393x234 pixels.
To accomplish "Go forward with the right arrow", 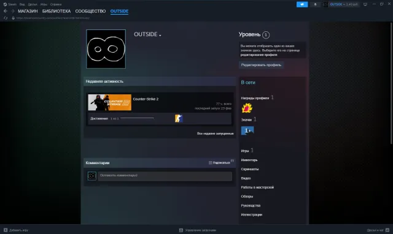I will tap(12, 11).
